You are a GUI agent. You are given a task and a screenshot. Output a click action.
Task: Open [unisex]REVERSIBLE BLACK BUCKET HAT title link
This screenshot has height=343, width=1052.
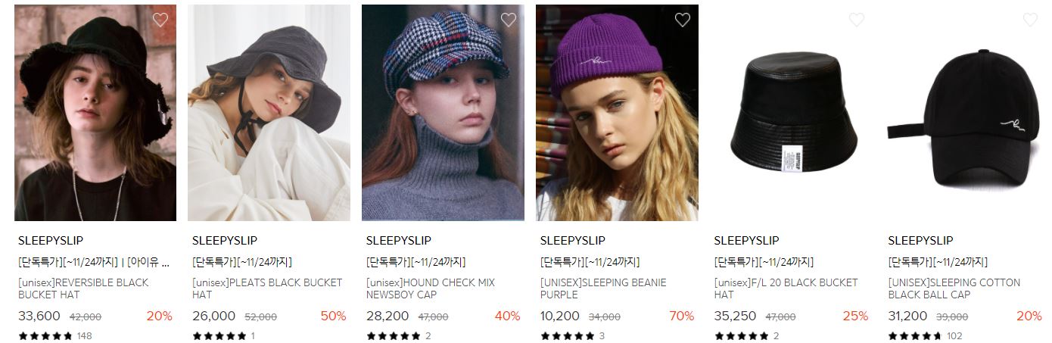(x=83, y=288)
